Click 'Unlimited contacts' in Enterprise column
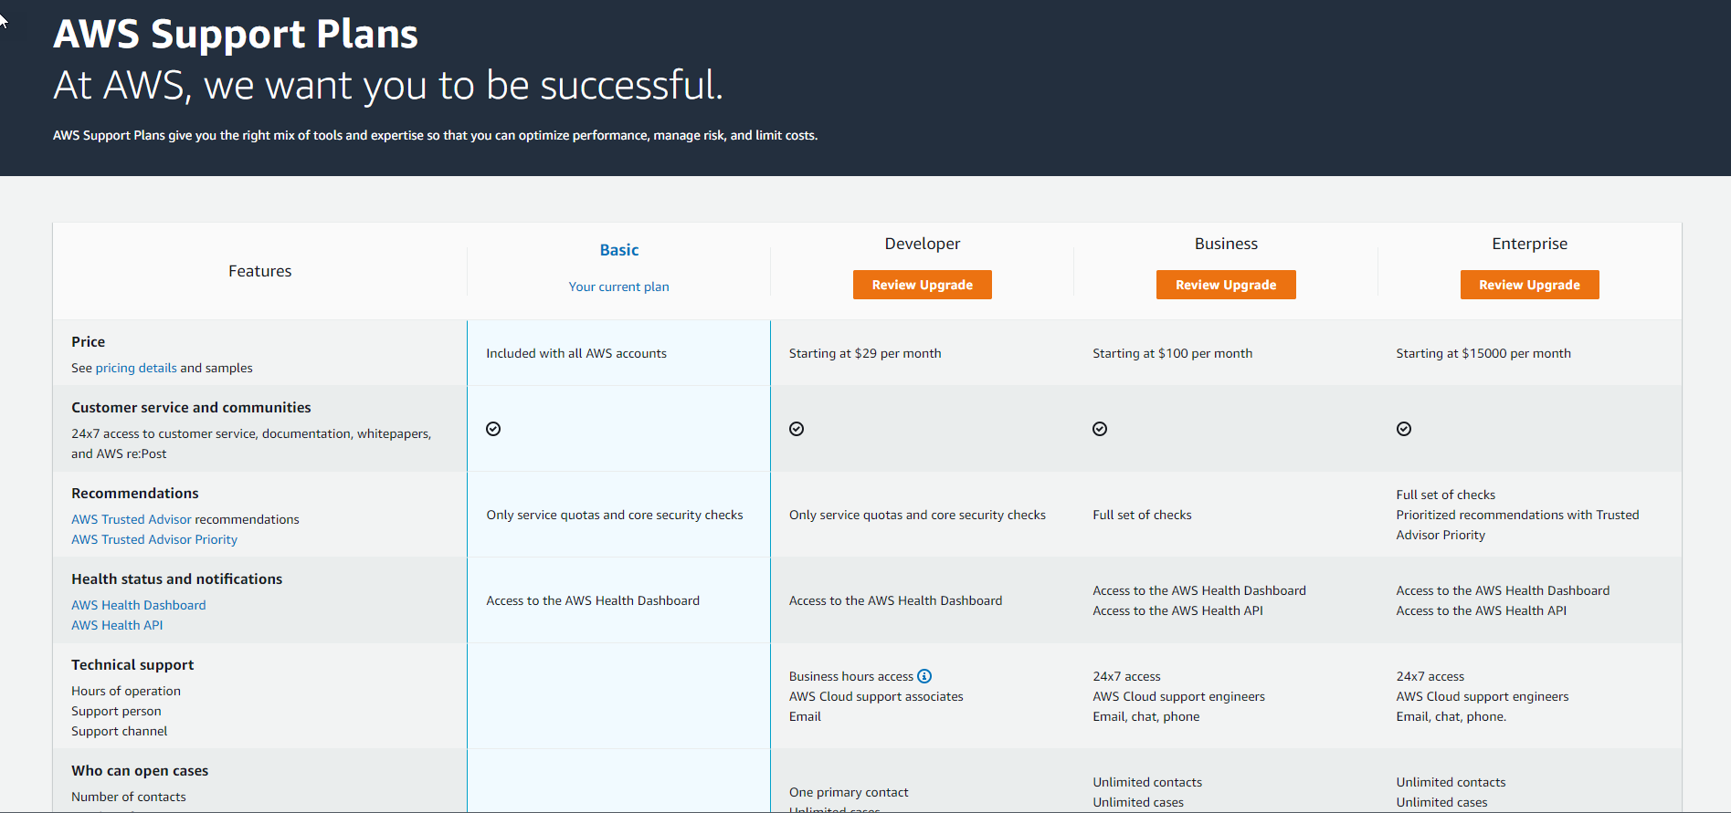The height and width of the screenshot is (813, 1731). pos(1451,782)
